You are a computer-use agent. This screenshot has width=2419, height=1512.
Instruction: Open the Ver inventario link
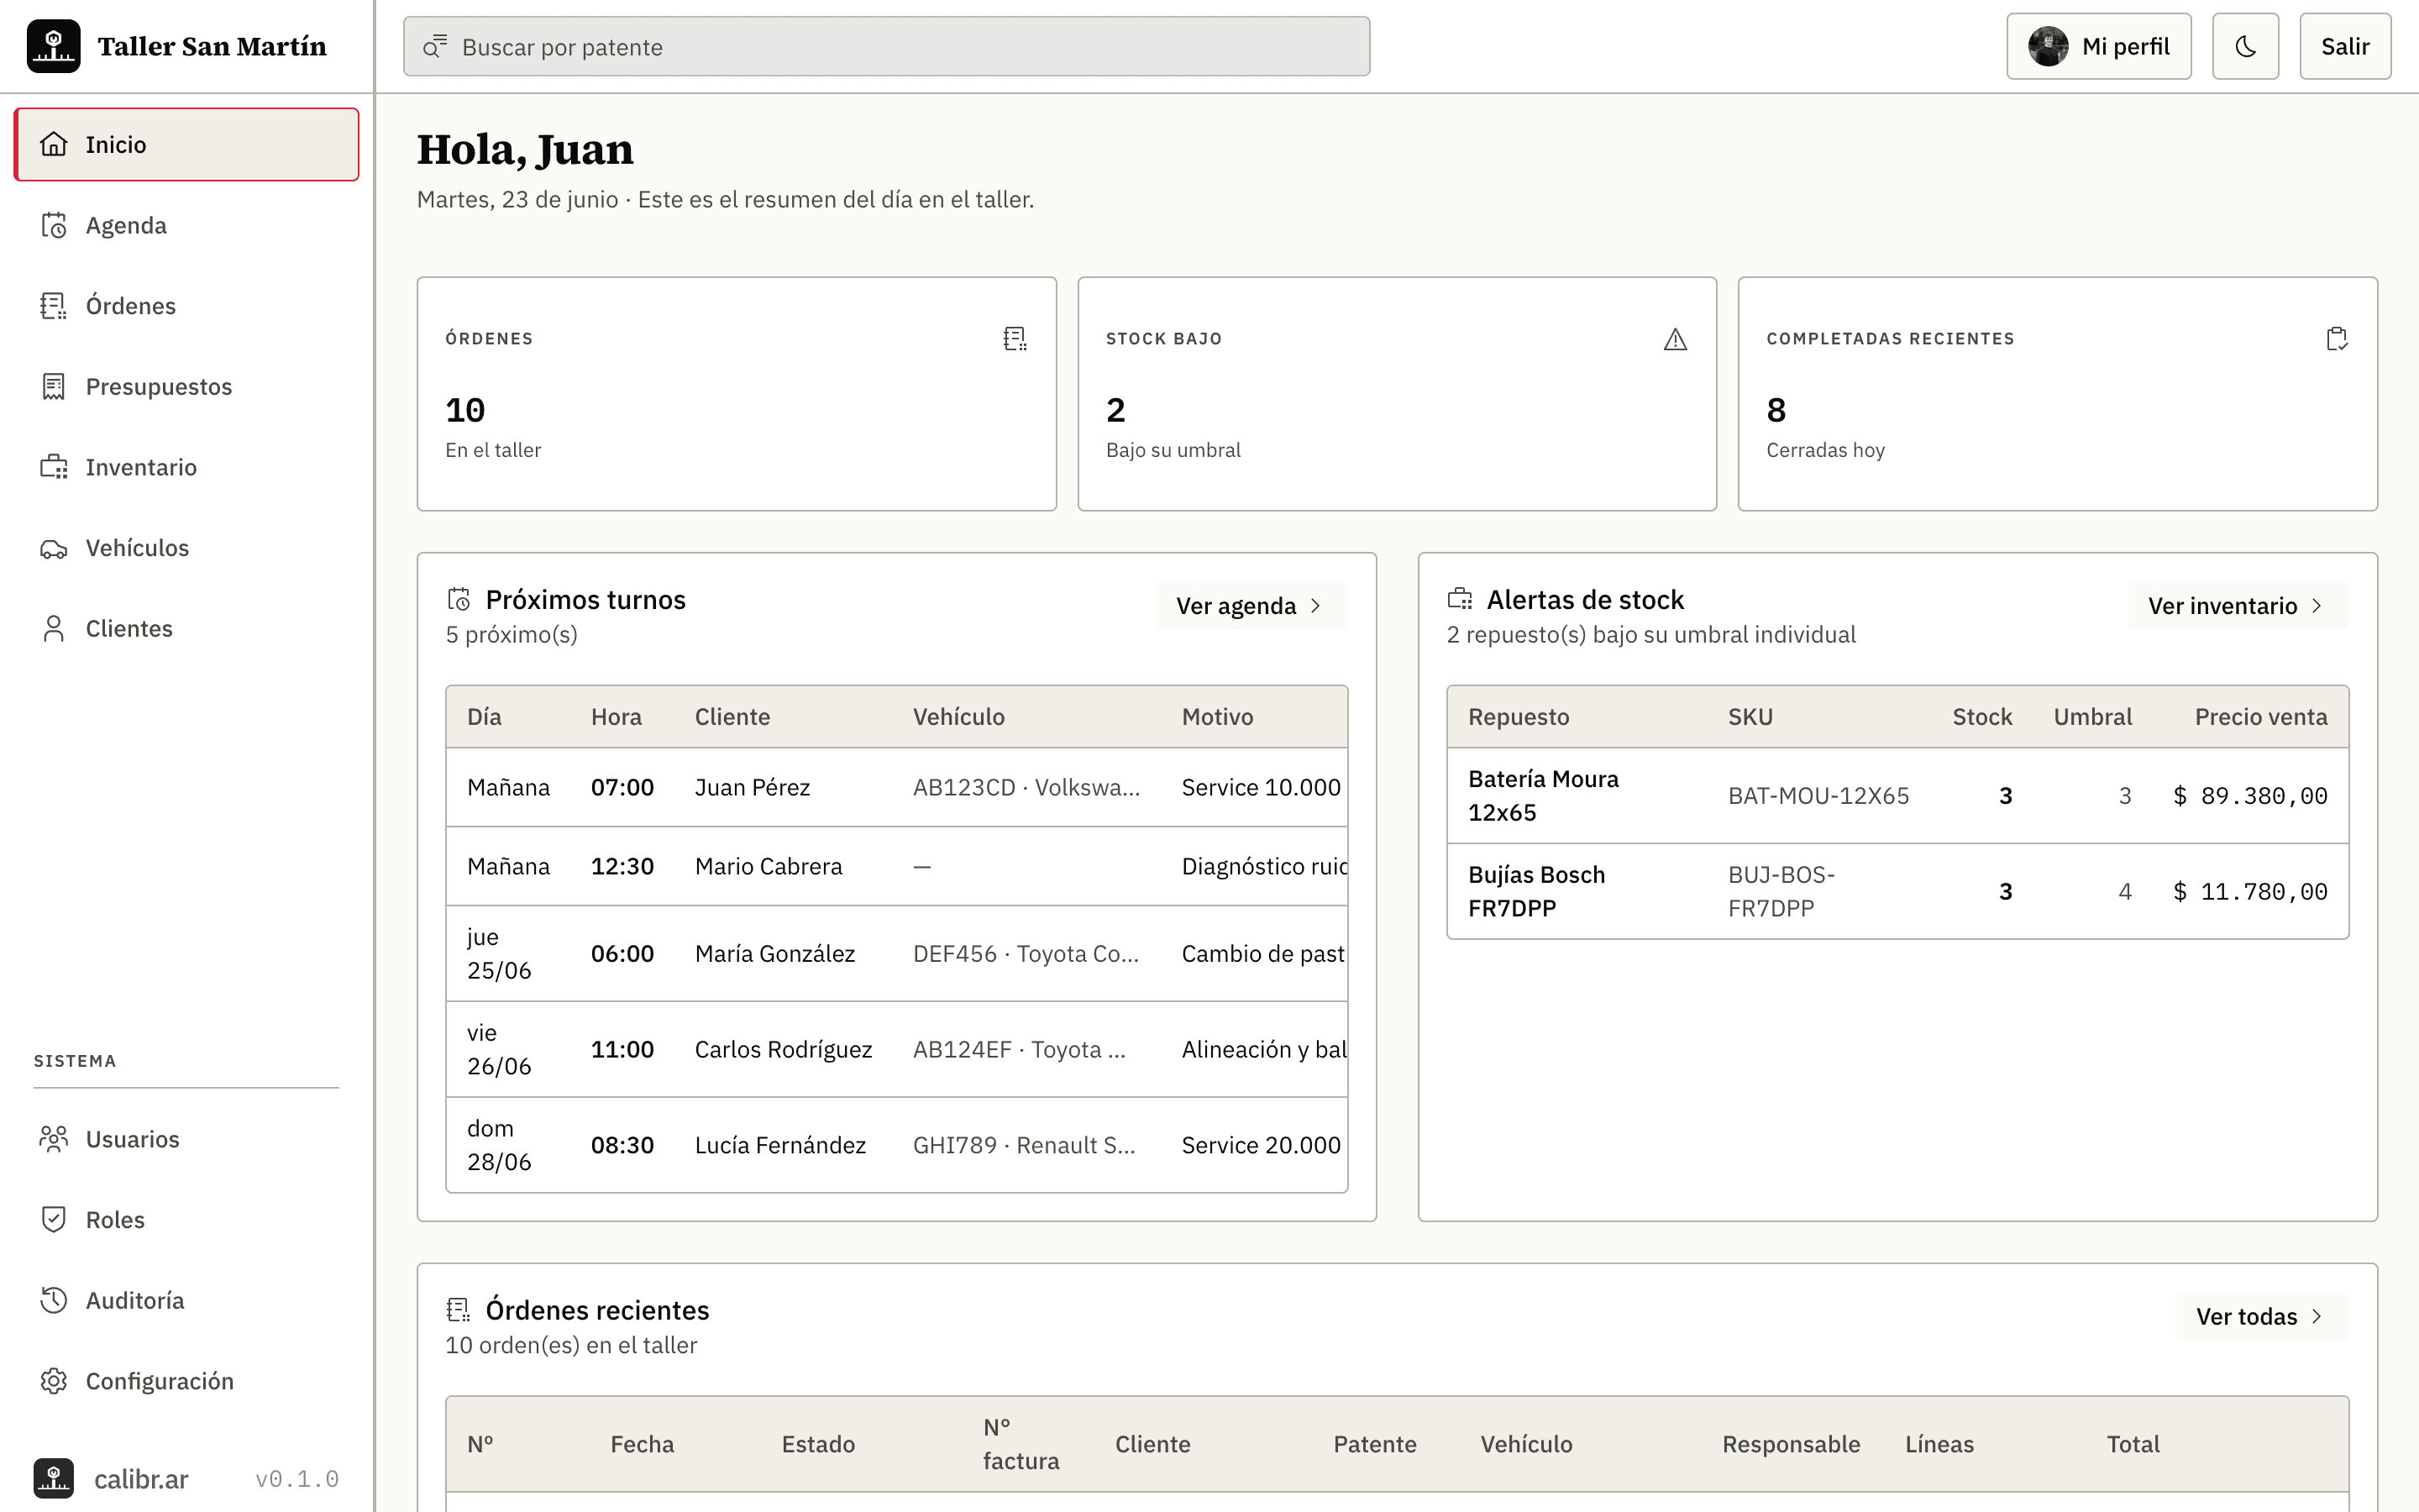pyautogui.click(x=2237, y=606)
